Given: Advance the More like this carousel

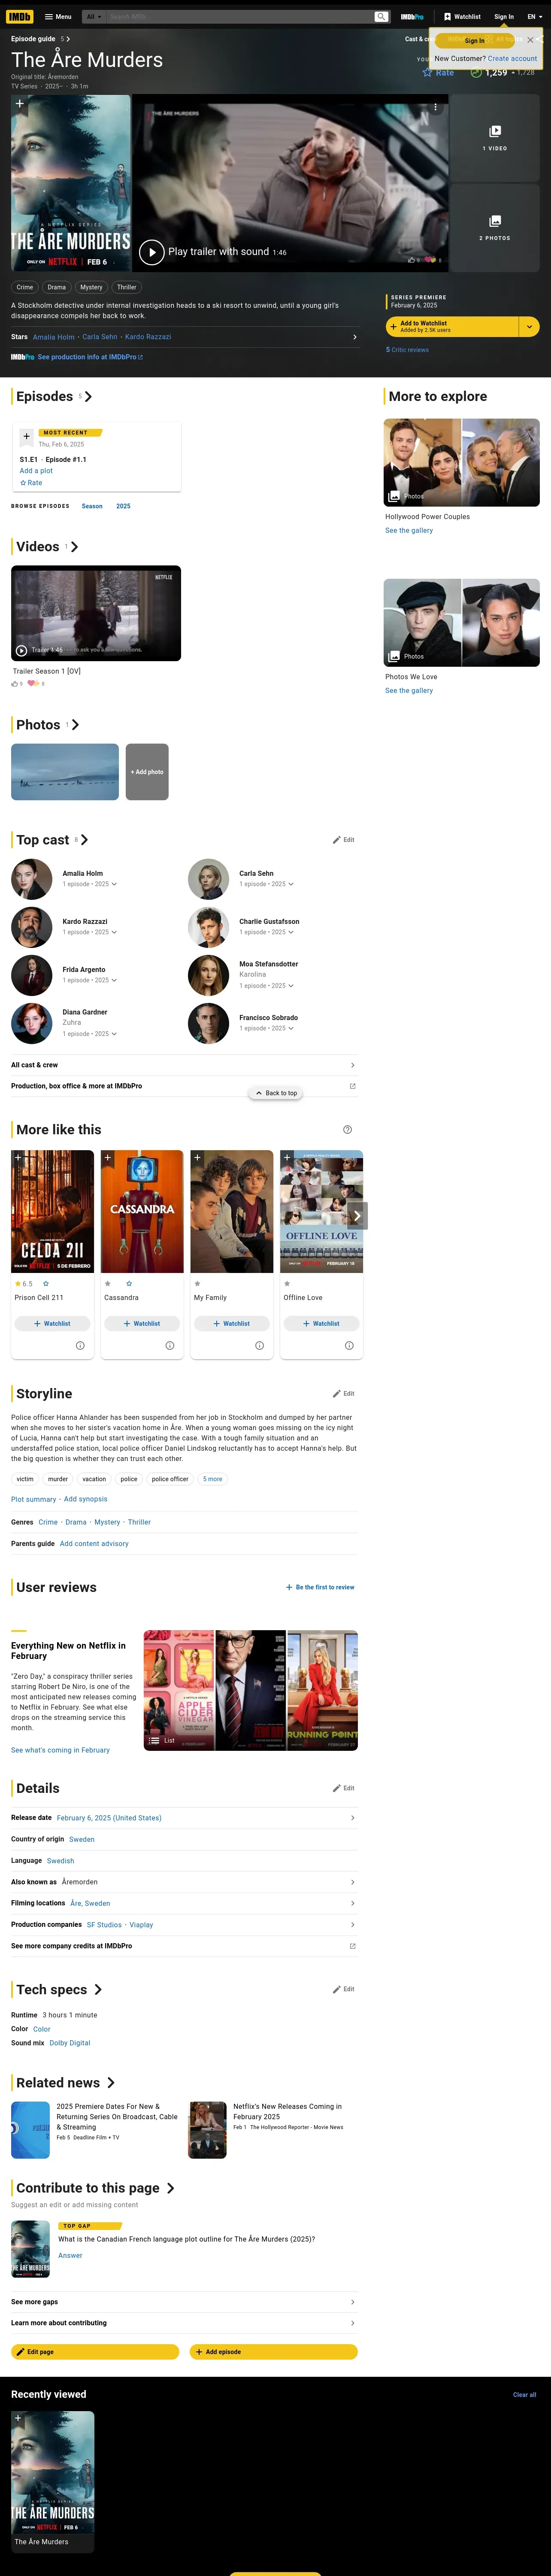Looking at the screenshot, I should pyautogui.click(x=357, y=1216).
